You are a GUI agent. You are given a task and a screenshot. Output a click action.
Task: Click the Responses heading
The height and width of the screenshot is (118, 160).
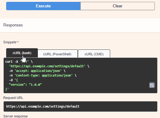(13, 25)
